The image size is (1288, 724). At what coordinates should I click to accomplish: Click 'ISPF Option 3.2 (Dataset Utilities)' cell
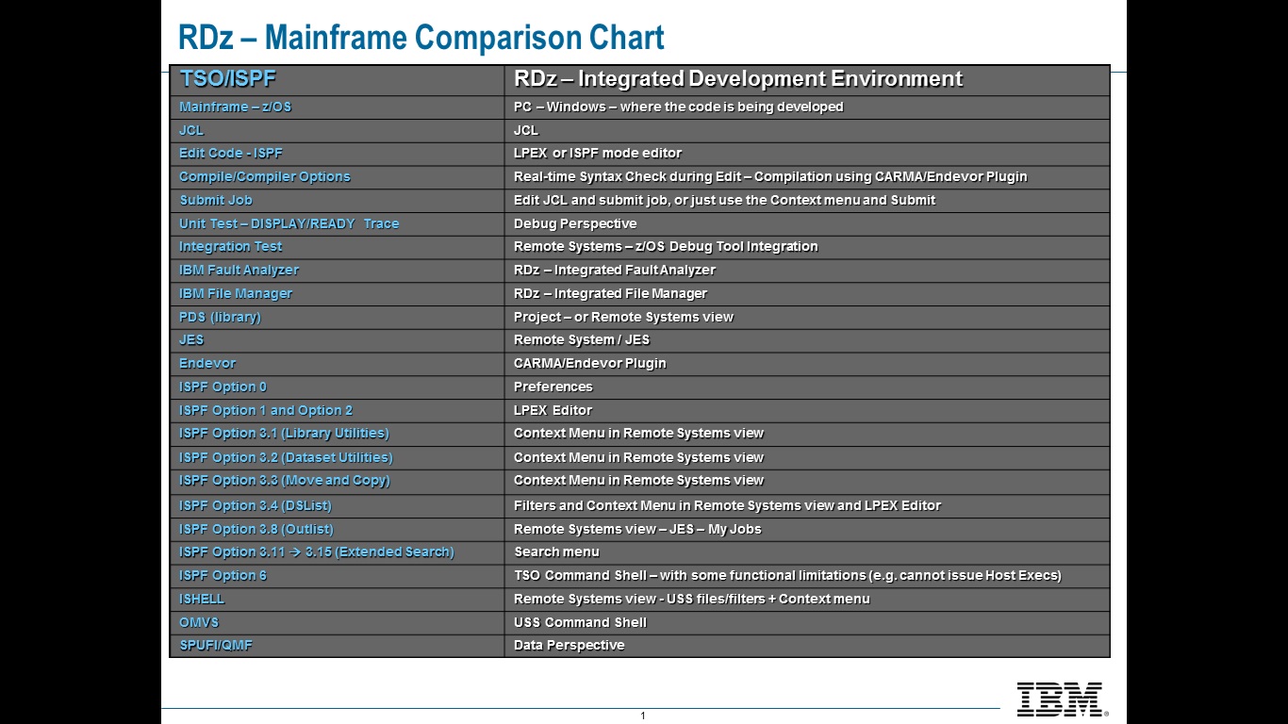338,457
